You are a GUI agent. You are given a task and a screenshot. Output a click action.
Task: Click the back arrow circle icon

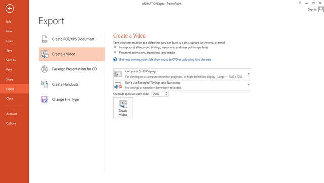click(x=10, y=9)
